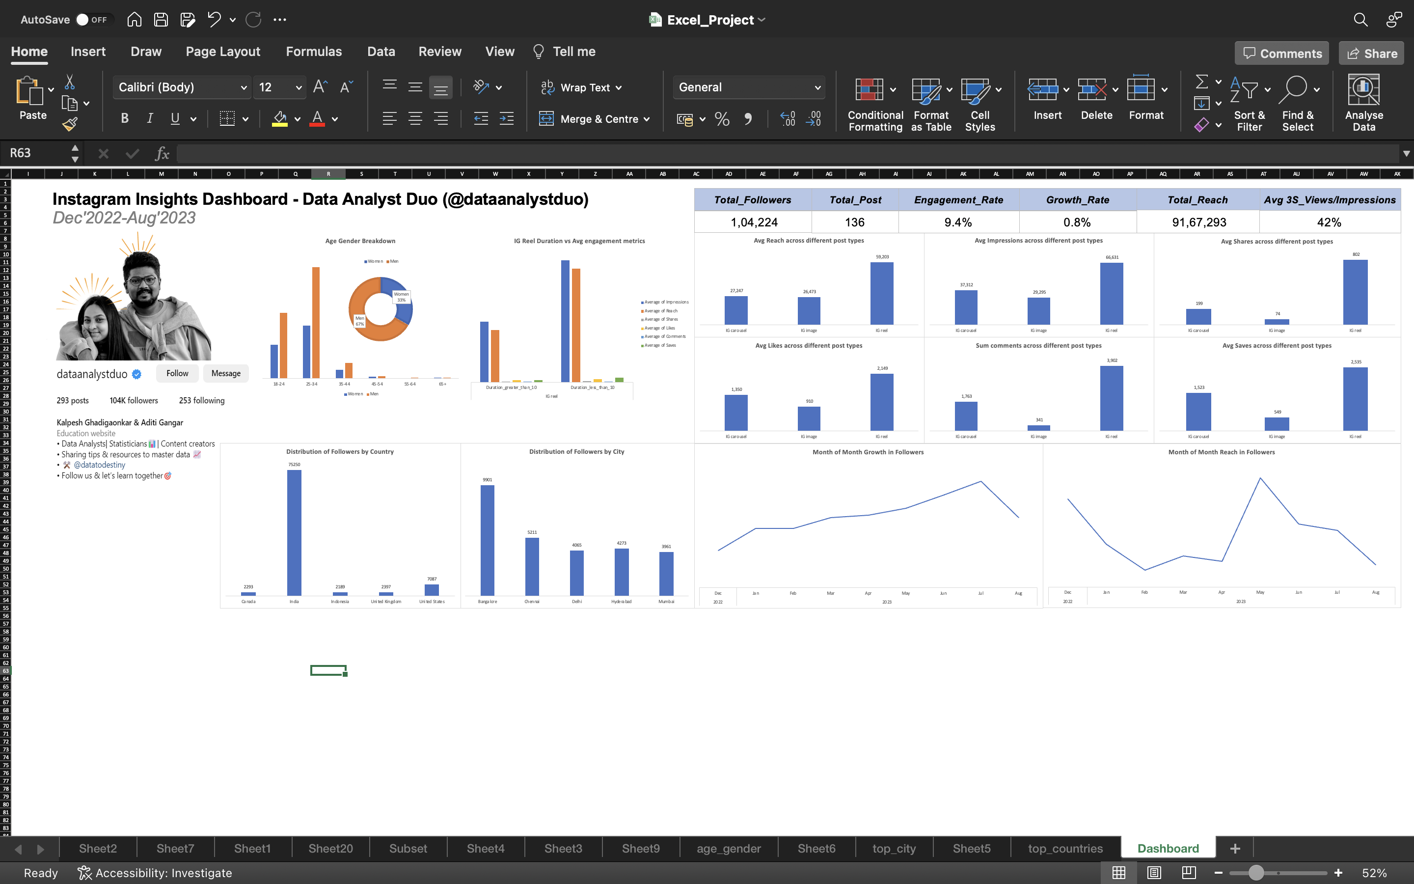This screenshot has width=1414, height=884.
Task: Click the Sort & Filter icon
Action: coord(1244,89)
